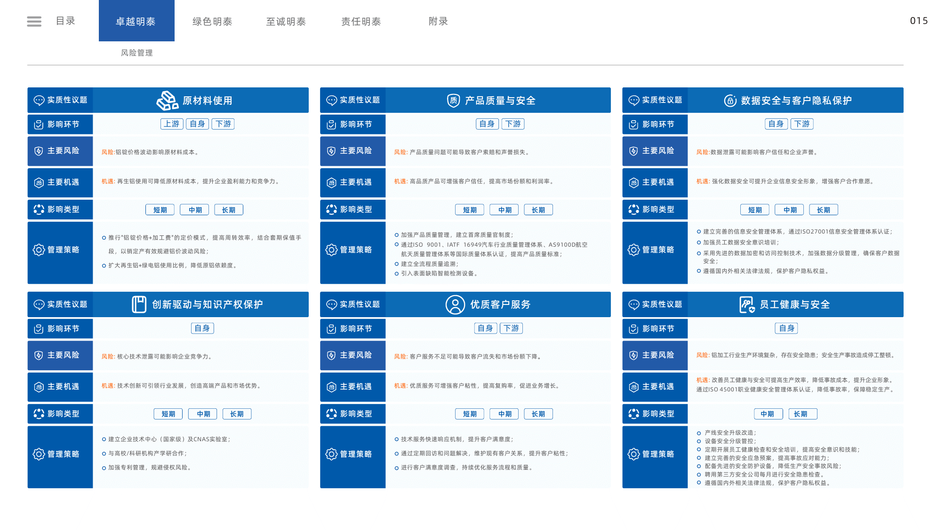Screen dimensions: 945x530
Task: Click the 原材料使用 aluminum ingot icon
Action: [x=167, y=100]
